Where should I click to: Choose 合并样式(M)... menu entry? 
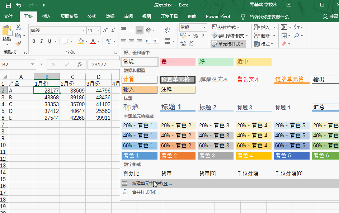click(x=230, y=192)
